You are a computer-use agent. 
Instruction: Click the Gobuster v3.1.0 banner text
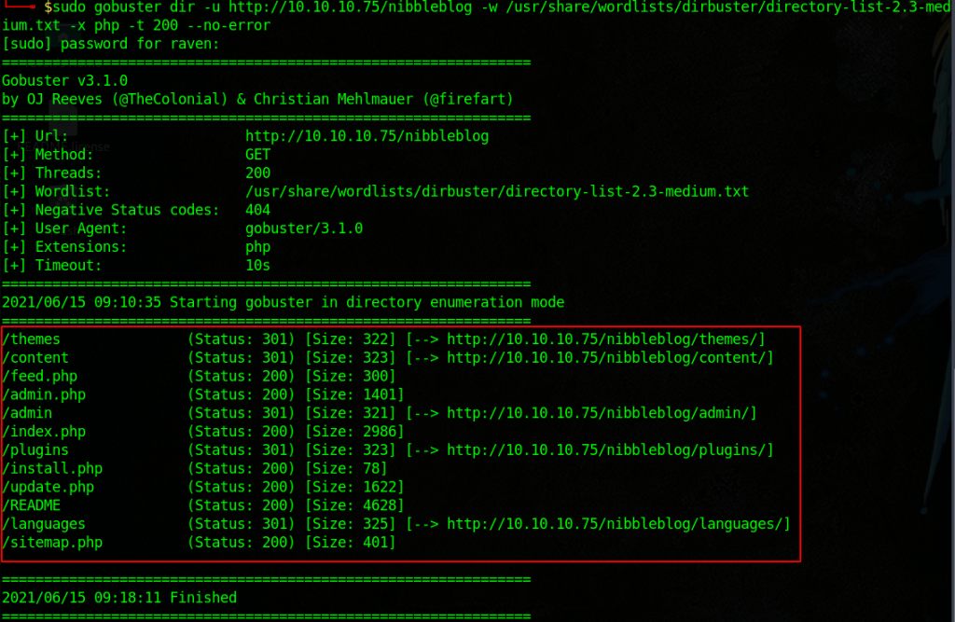pyautogui.click(x=65, y=81)
